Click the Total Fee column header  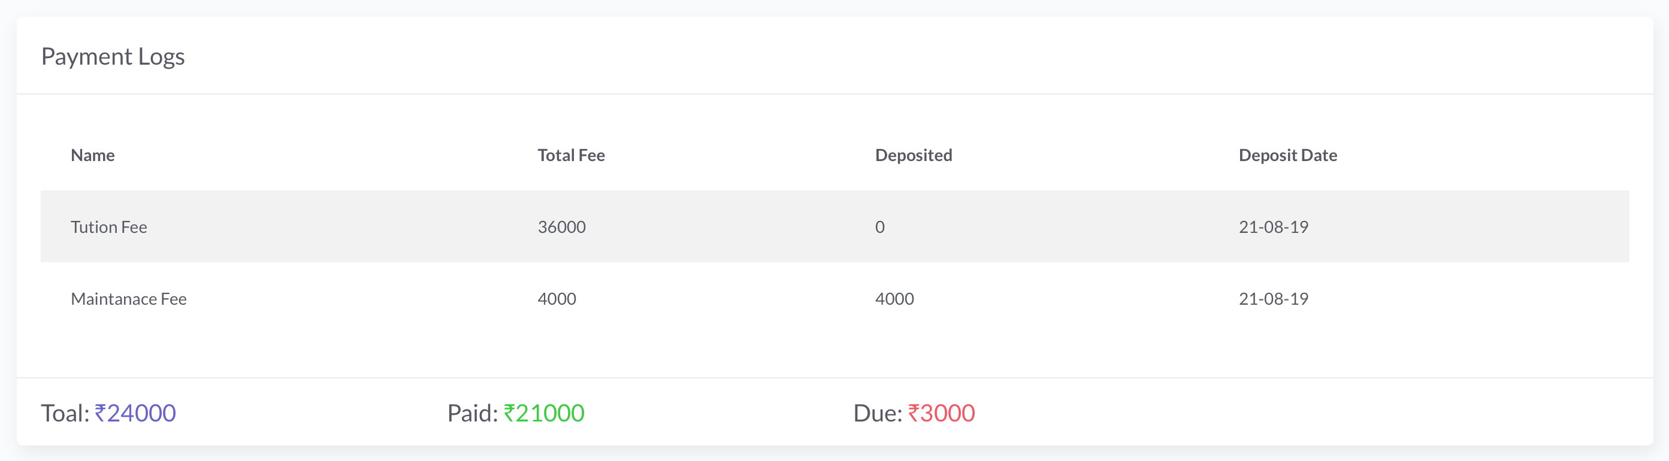(x=571, y=156)
